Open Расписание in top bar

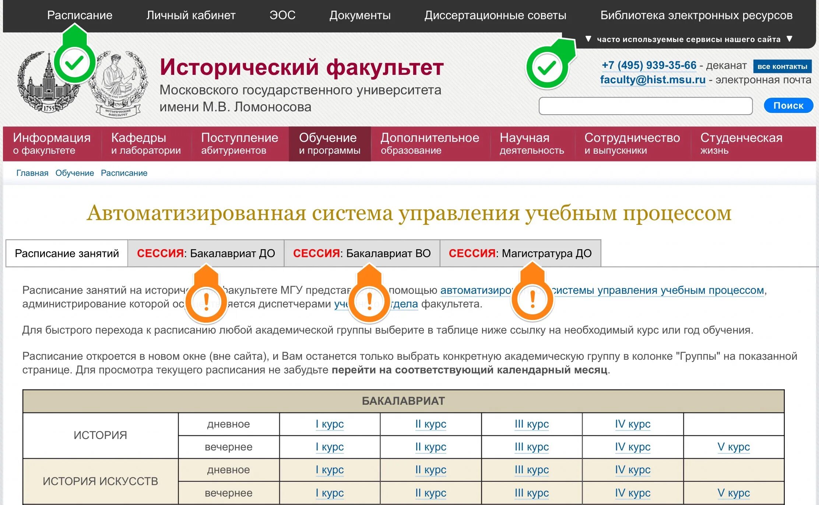pos(80,15)
